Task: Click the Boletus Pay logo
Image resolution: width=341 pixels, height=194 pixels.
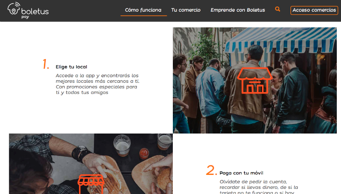Action: point(28,10)
